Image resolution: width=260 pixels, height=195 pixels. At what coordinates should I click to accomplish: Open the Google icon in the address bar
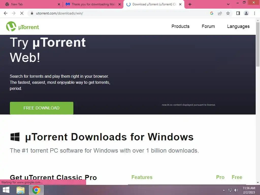click(x=212, y=13)
